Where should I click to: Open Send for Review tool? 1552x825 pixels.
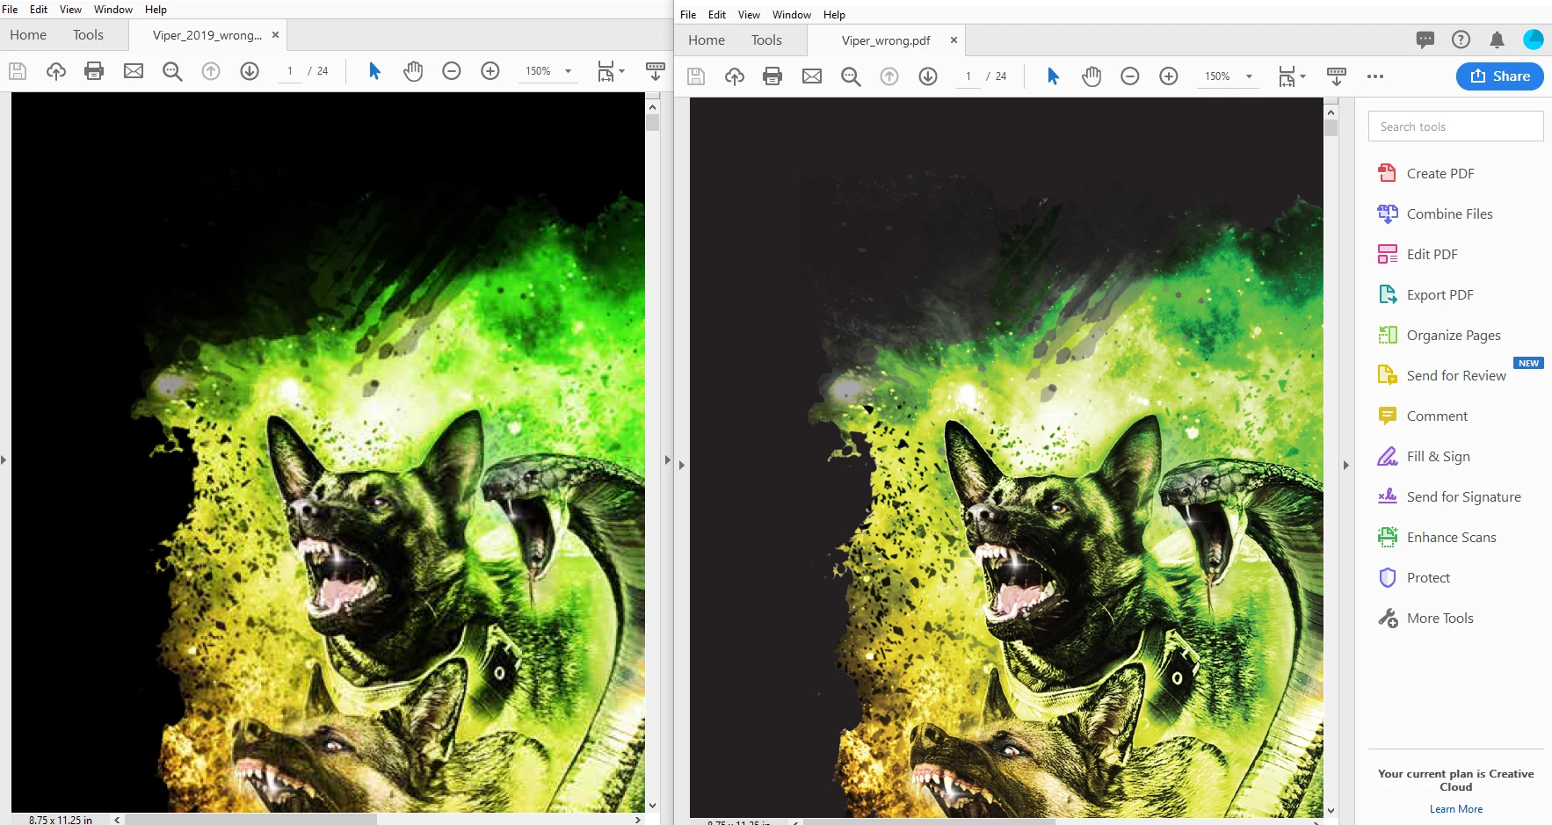[1456, 375]
